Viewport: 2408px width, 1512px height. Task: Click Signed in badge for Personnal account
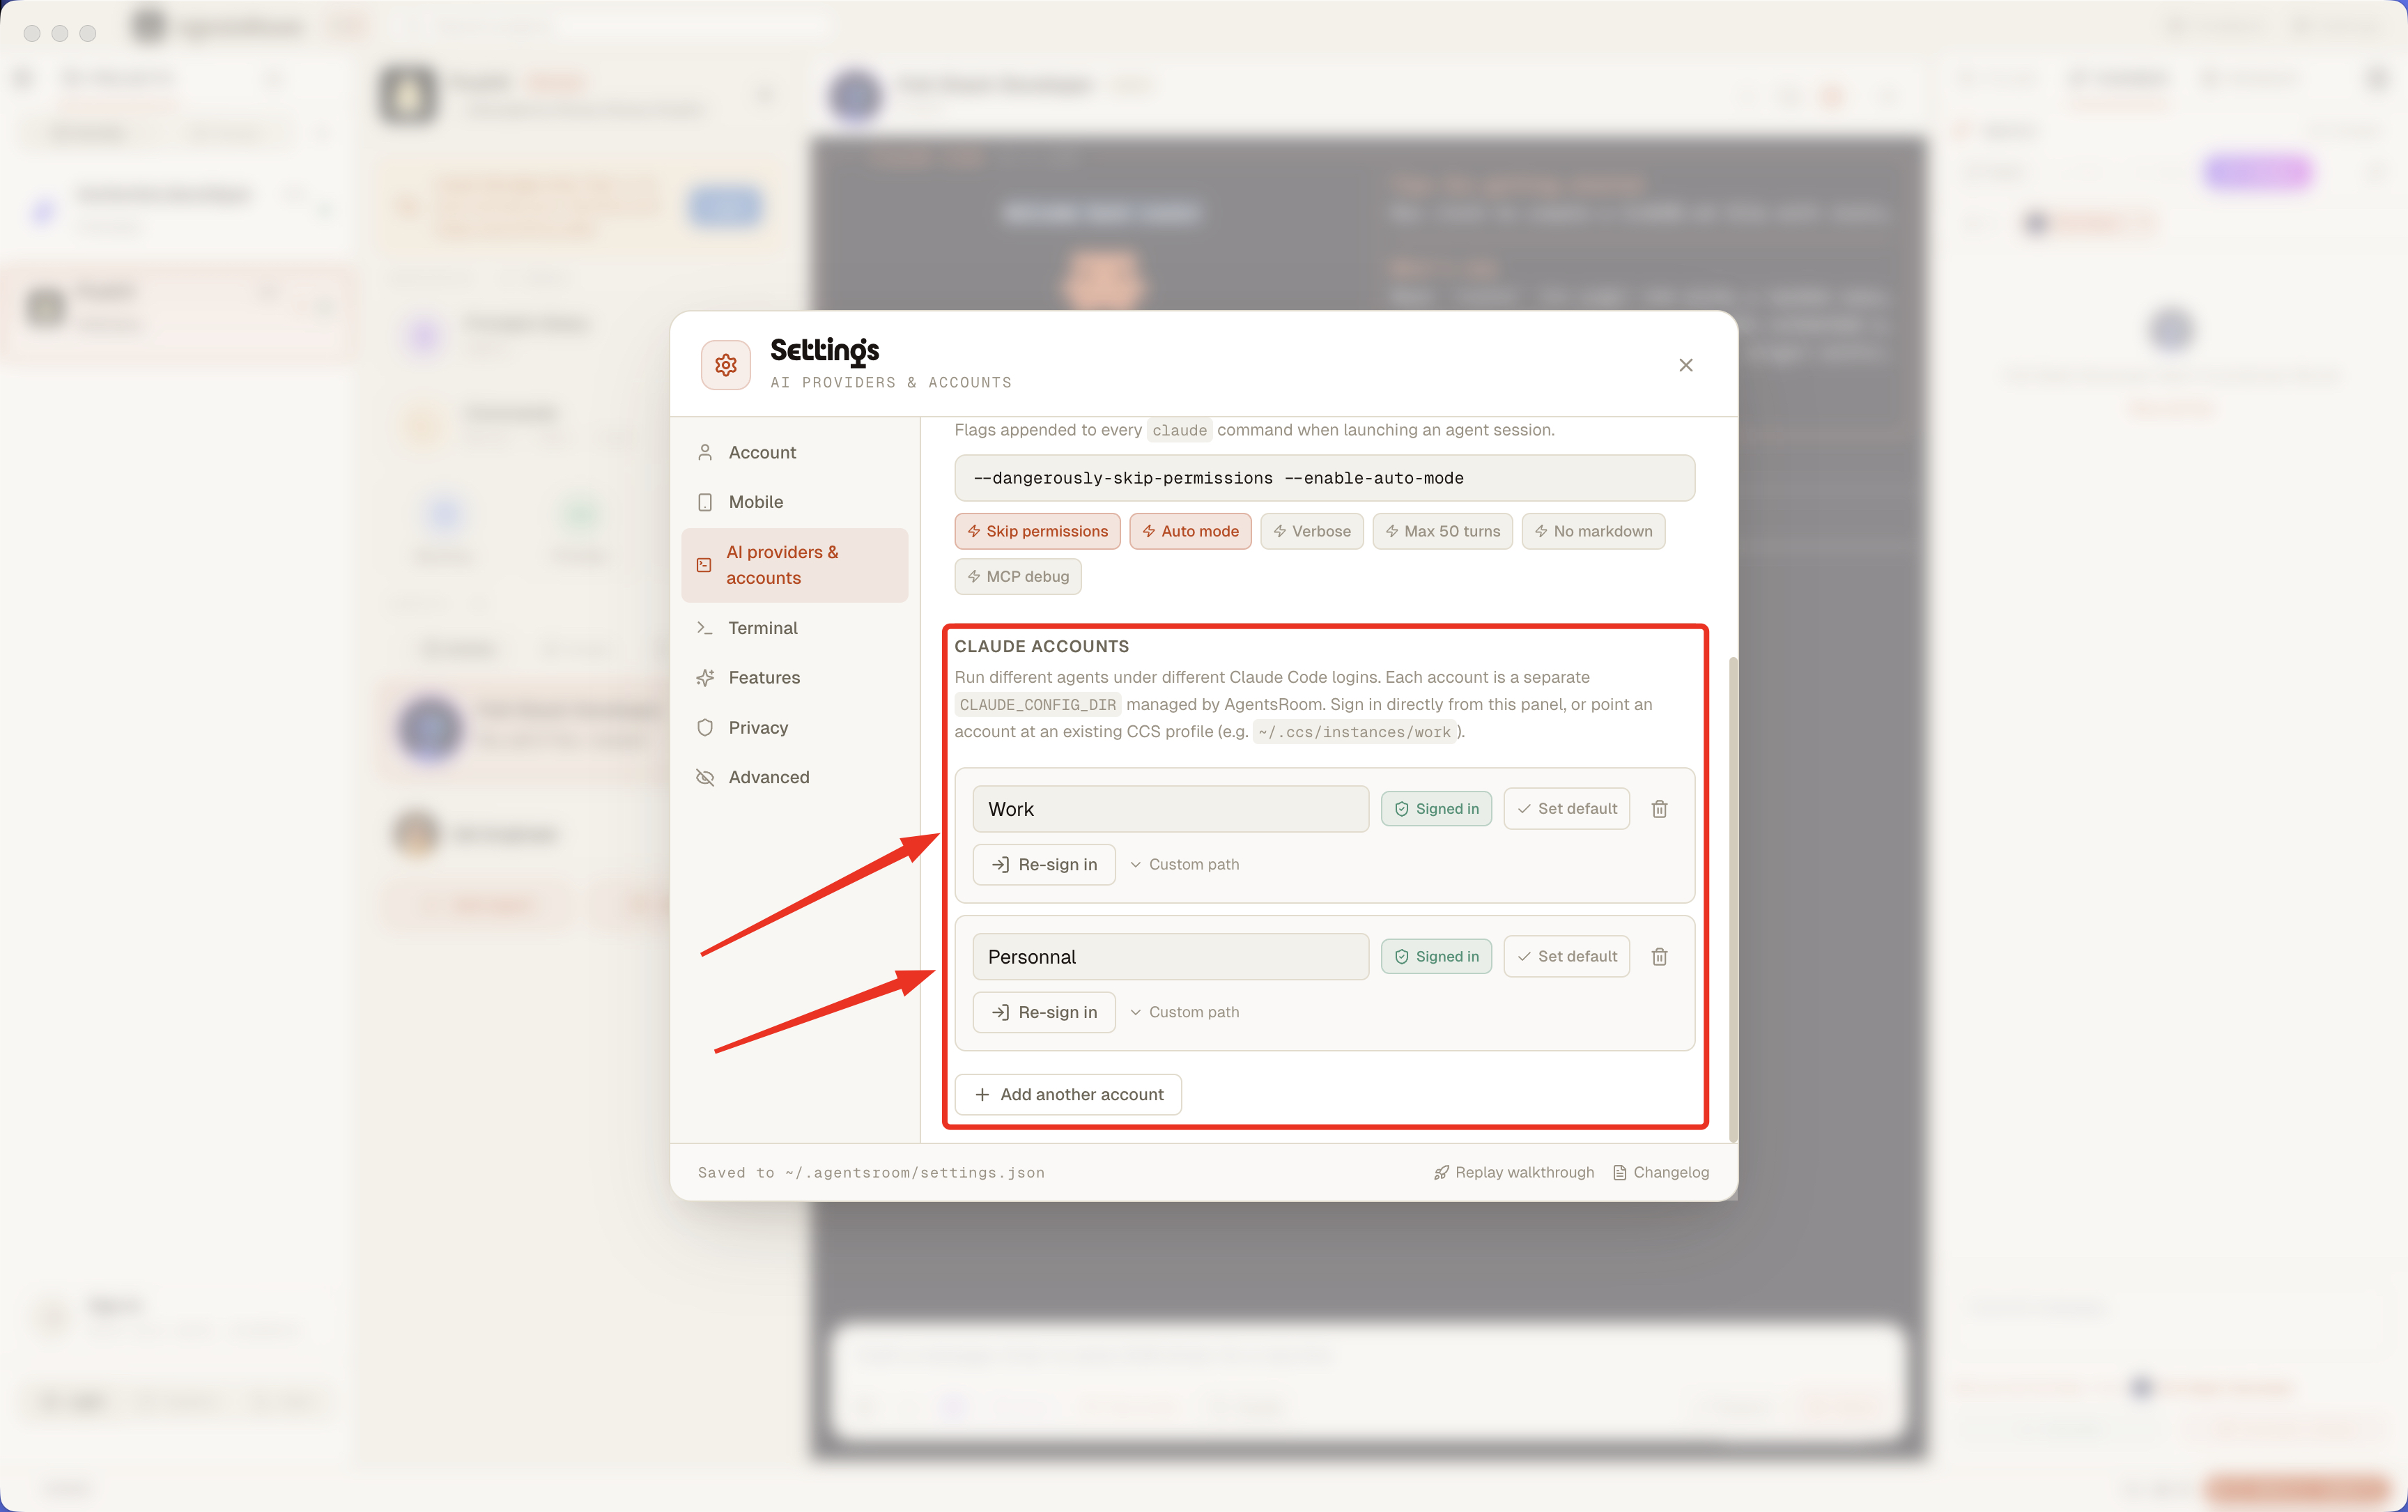[x=1436, y=957]
